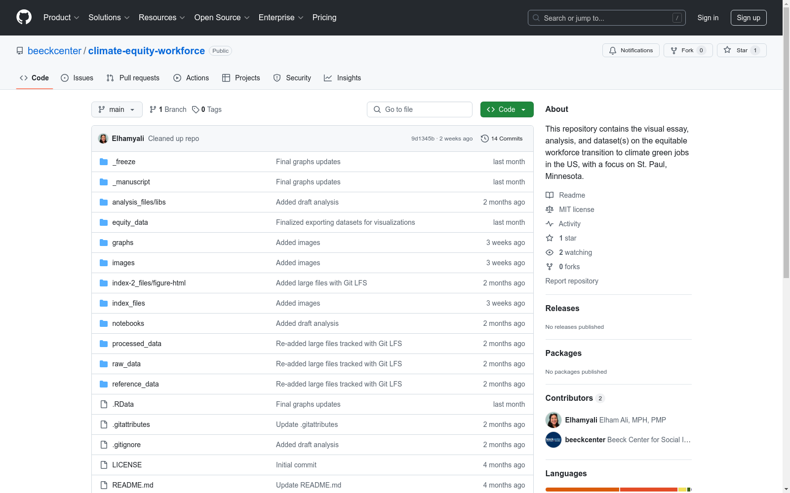Image resolution: width=790 pixels, height=493 pixels.
Task: Switch to the Projects tab
Action: (241, 78)
